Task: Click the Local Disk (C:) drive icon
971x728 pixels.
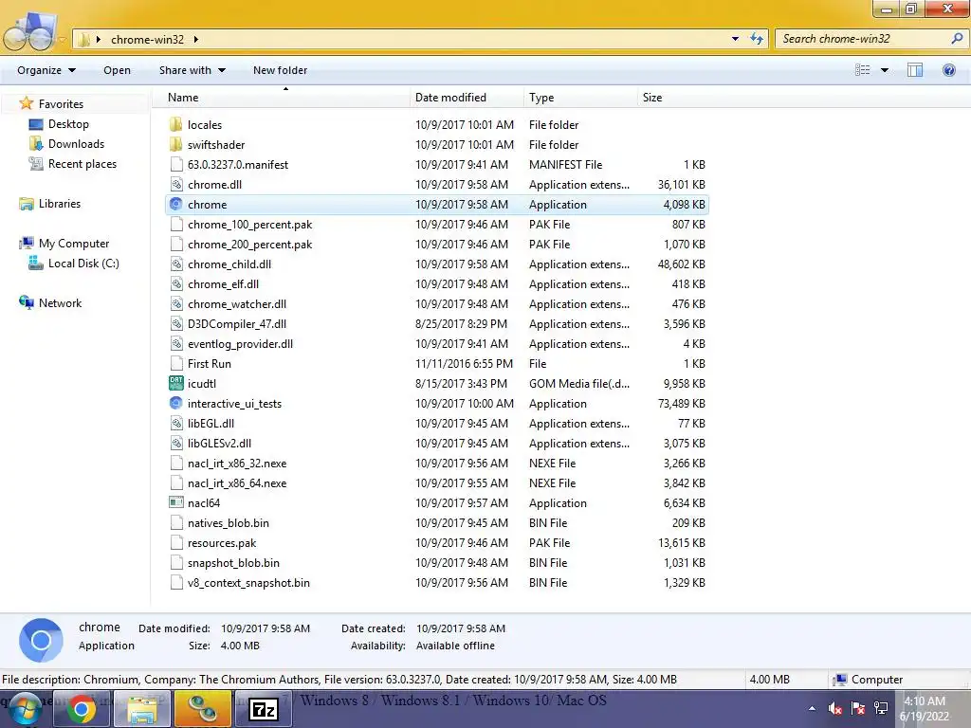Action: click(36, 264)
